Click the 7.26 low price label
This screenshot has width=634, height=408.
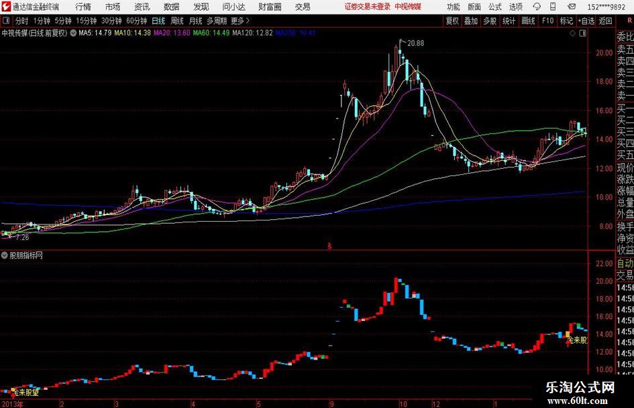[22, 238]
